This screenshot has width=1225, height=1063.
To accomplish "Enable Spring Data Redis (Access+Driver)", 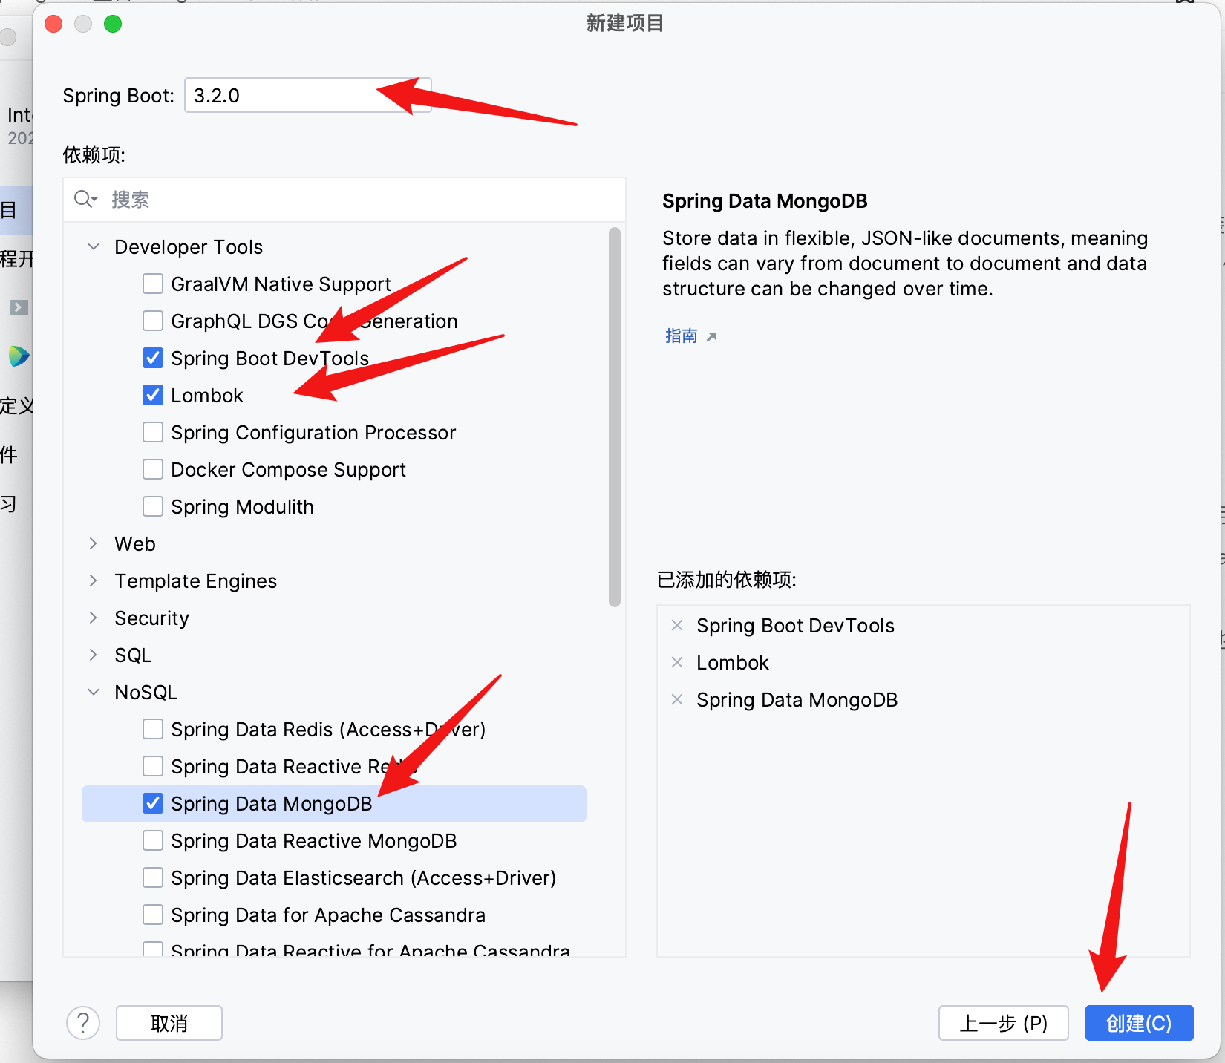I will tap(153, 729).
